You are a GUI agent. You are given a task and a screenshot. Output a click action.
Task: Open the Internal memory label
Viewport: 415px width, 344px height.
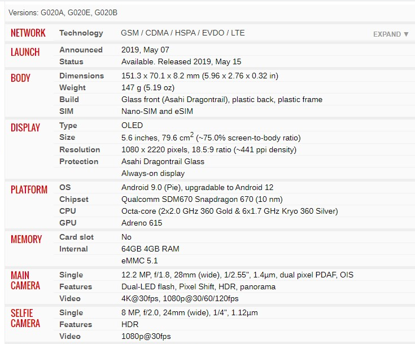pos(73,249)
